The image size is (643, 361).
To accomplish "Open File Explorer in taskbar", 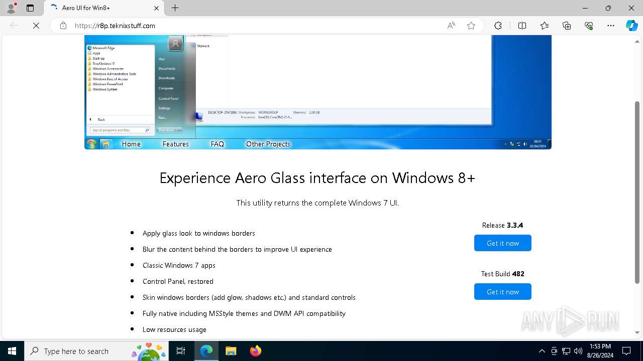I will [x=231, y=351].
